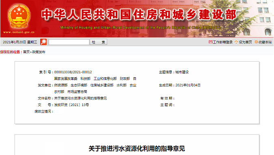The width and height of the screenshot is (274, 155).
Task: Click document number 发改环资〔2021〕13号
Action: (x=71, y=105)
